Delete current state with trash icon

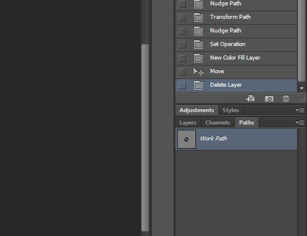coord(286,99)
